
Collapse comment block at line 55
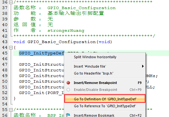(x=11, y=110)
